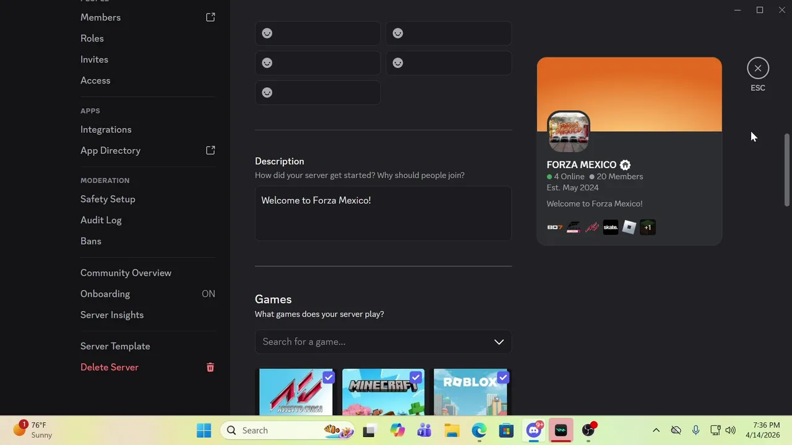Click the orange banner in server preview
The width and height of the screenshot is (792, 445).
[x=629, y=94]
